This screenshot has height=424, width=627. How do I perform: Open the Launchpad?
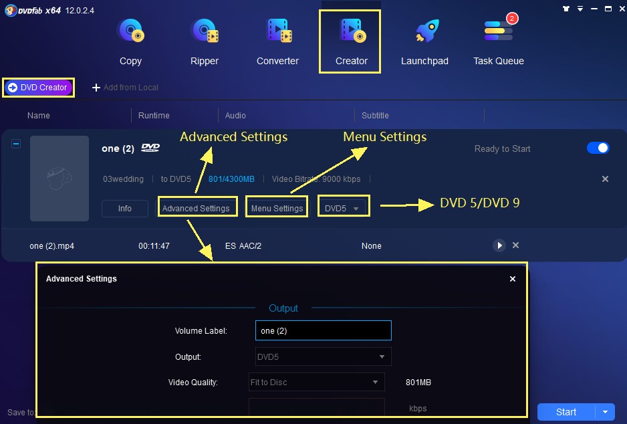pos(424,41)
